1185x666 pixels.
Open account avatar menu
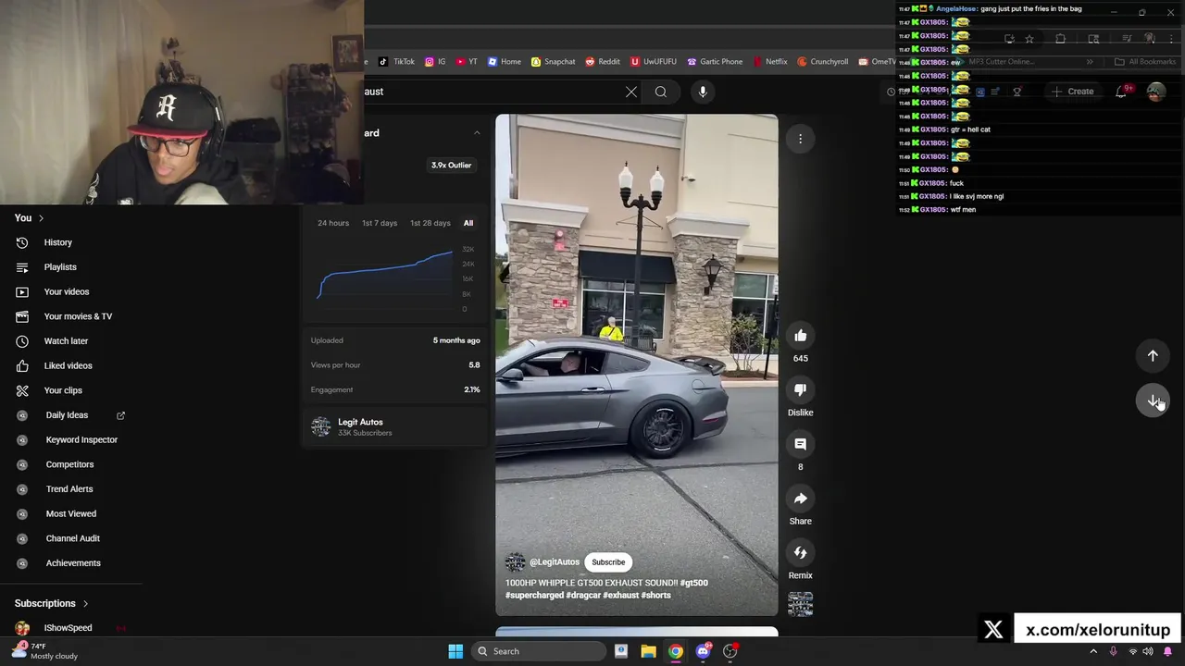coord(1155,92)
